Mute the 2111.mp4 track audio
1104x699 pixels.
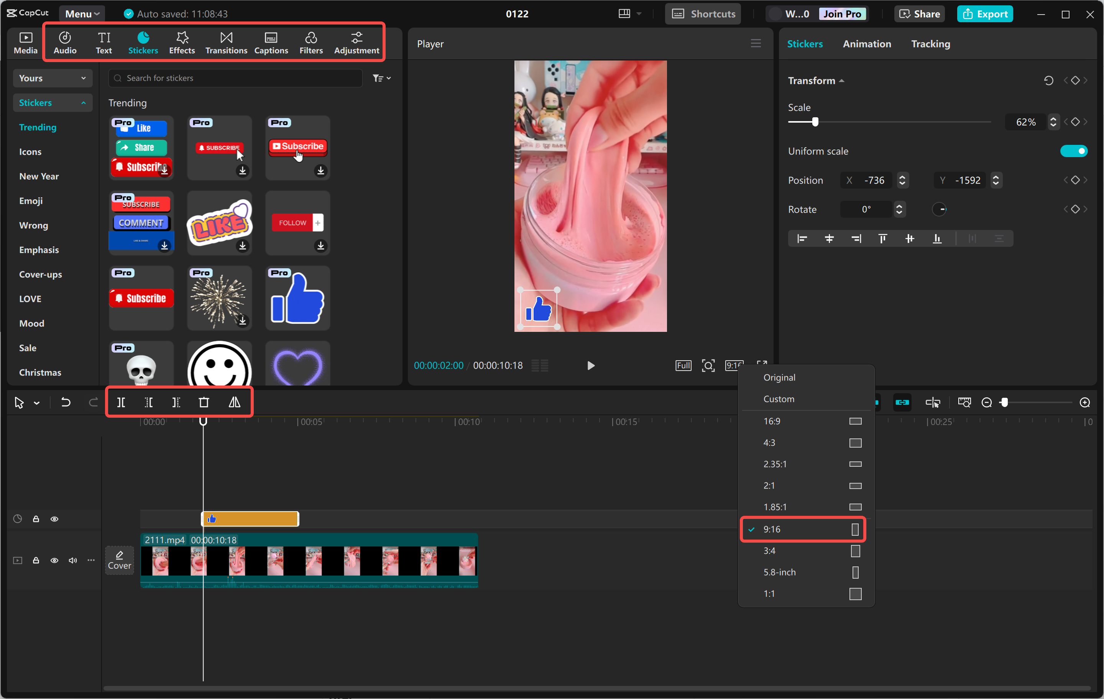(72, 561)
